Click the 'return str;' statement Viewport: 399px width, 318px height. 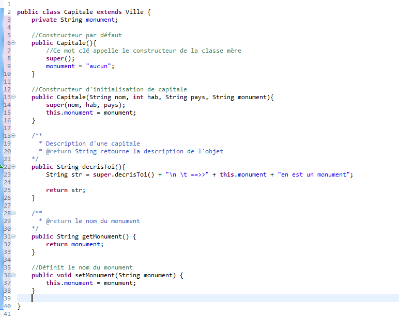65,190
